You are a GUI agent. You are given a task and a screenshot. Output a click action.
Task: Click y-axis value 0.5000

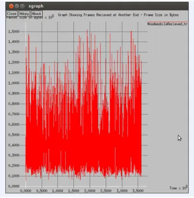14,135
